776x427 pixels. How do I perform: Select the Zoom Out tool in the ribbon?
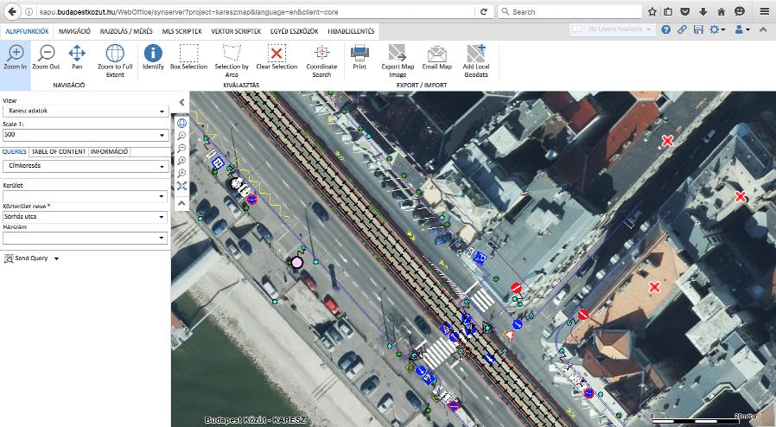point(46,57)
